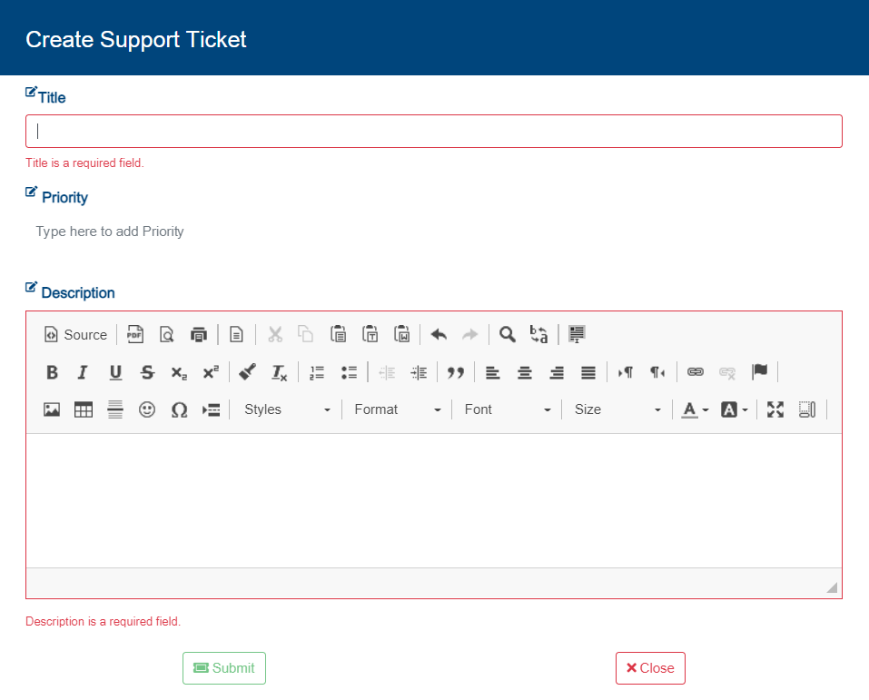Insert an anchor flag
Viewport: 869px width, 700px height.
(760, 372)
